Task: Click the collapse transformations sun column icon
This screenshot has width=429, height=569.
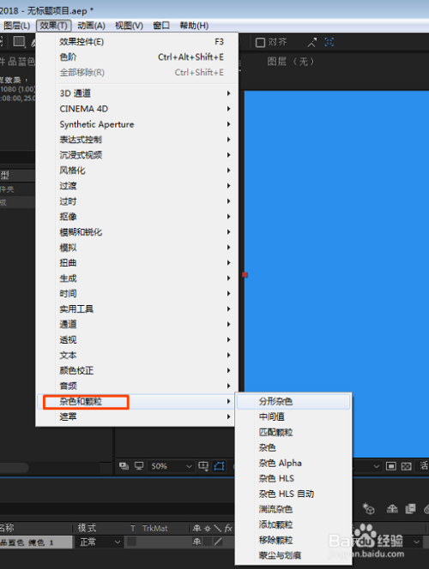Action: (208, 529)
